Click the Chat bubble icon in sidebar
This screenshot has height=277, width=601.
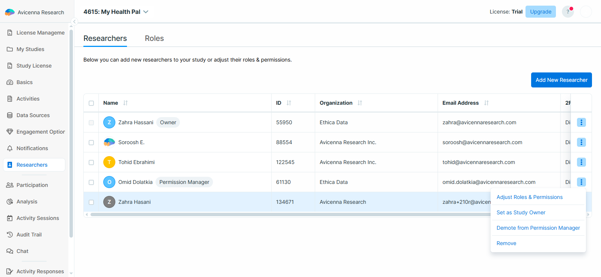pos(10,251)
